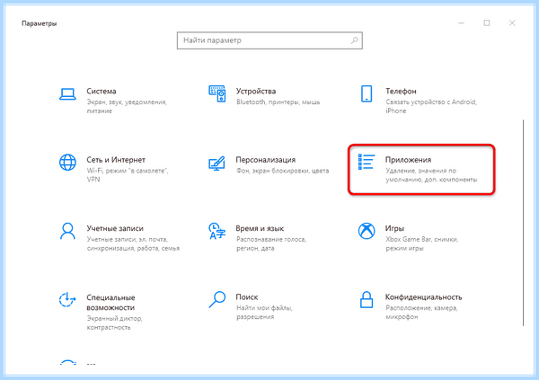The image size is (539, 380).
Task: Open the Игры heading
Action: pyautogui.click(x=394, y=228)
